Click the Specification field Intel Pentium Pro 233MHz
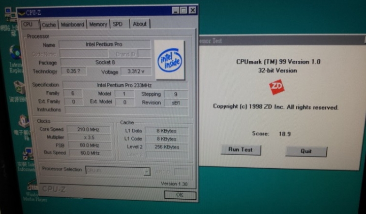This screenshot has width=366, height=214. tap(125, 85)
